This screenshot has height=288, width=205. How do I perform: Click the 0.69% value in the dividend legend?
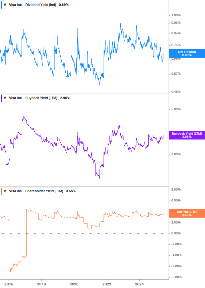tap(64, 5)
